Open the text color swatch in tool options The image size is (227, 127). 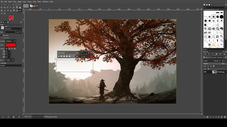(x=11, y=45)
